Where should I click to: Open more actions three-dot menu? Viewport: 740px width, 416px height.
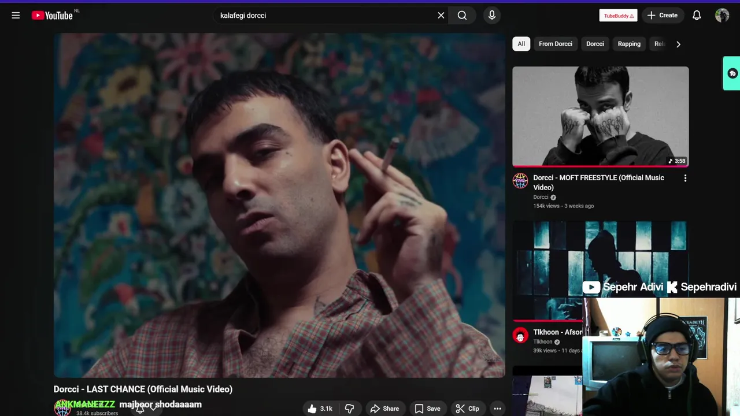tap(497, 408)
